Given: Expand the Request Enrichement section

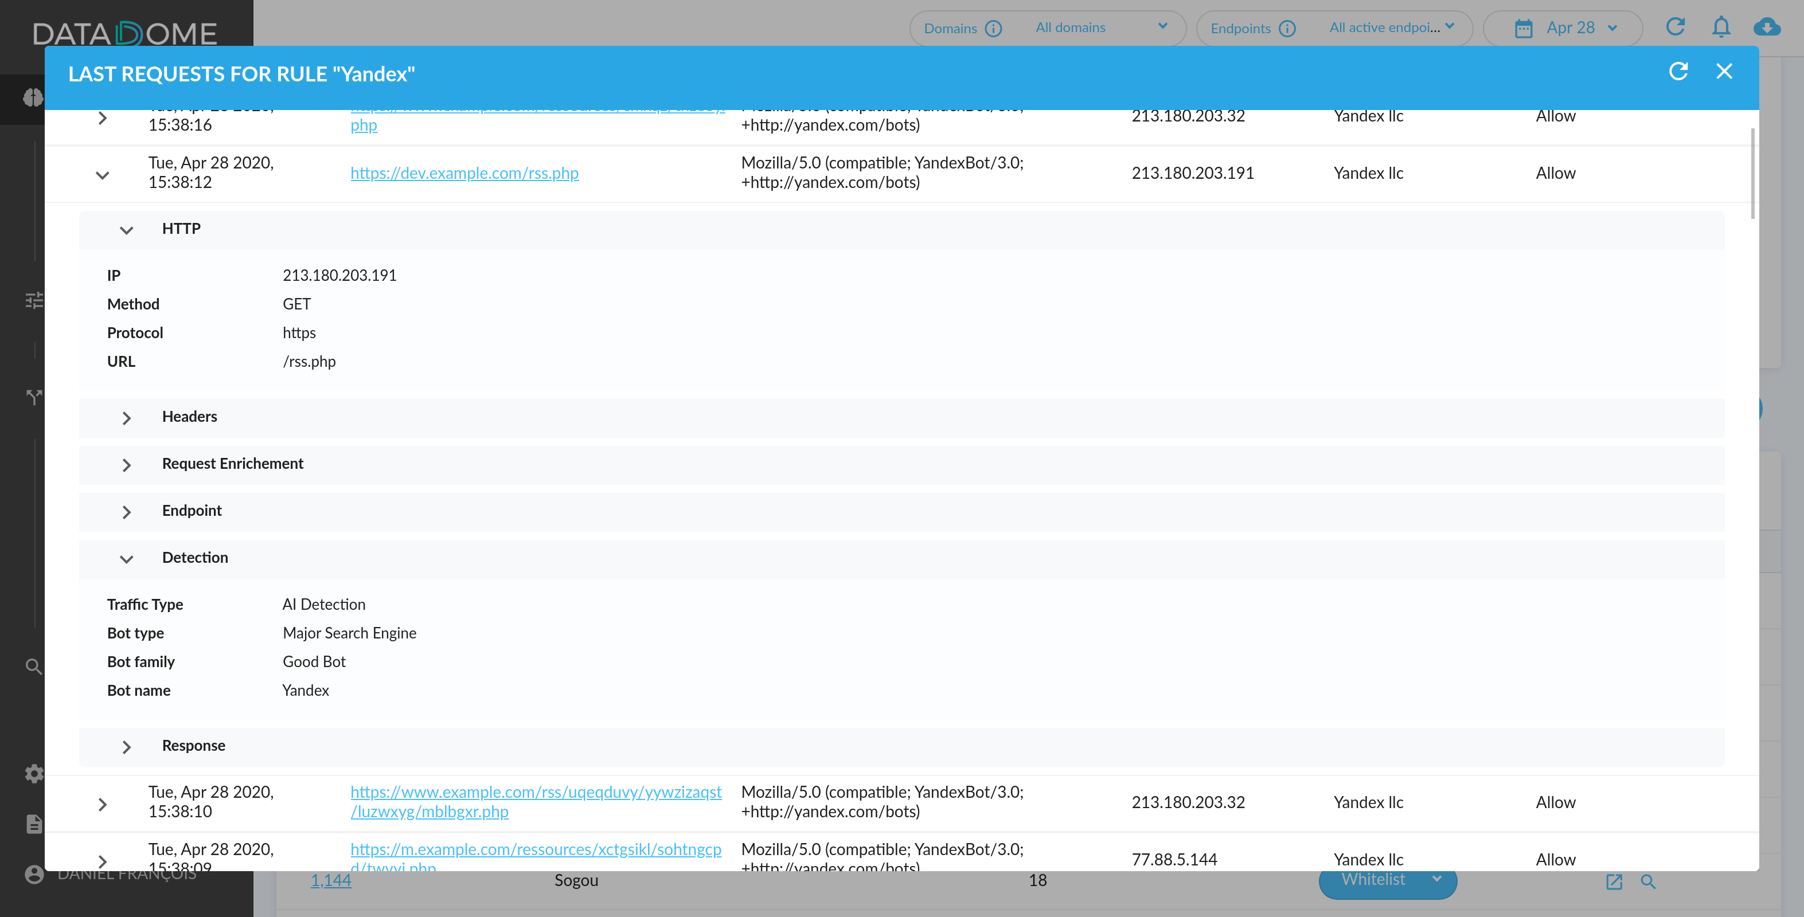Looking at the screenshot, I should (x=126, y=465).
